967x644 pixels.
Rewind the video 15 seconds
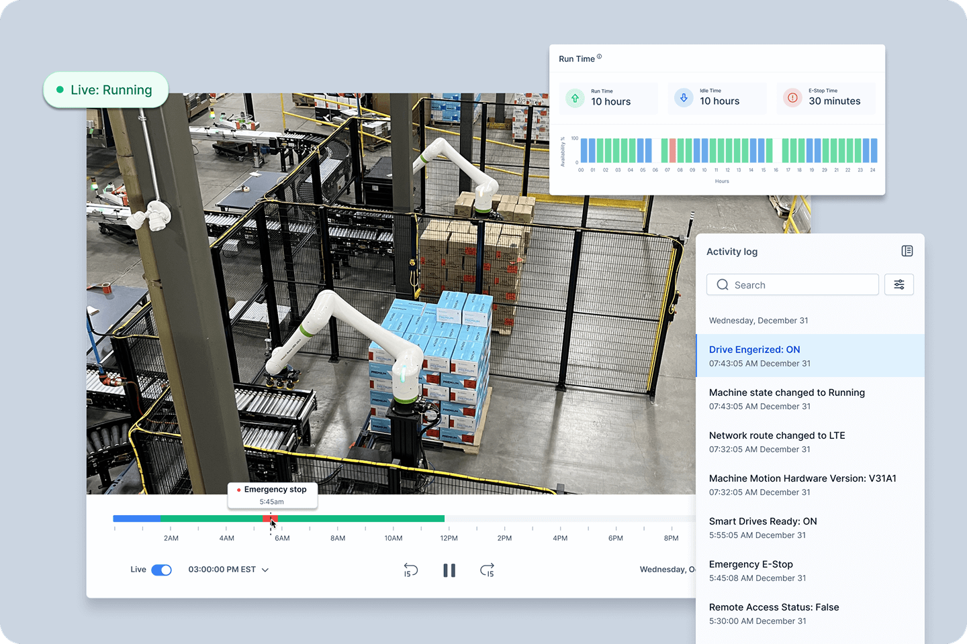(x=411, y=570)
